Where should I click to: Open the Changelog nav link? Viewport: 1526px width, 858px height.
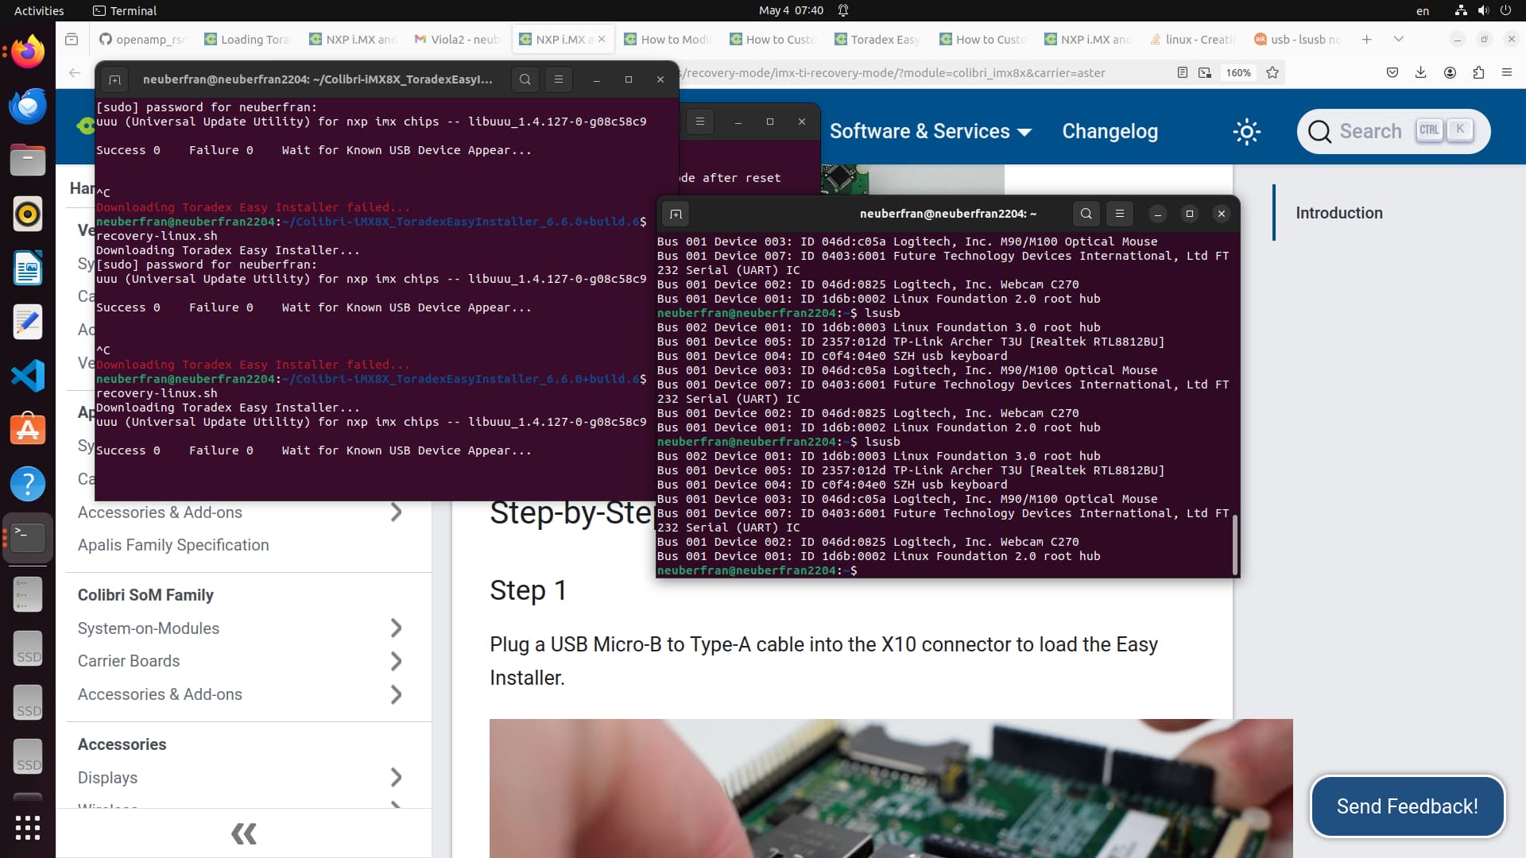pyautogui.click(x=1110, y=131)
